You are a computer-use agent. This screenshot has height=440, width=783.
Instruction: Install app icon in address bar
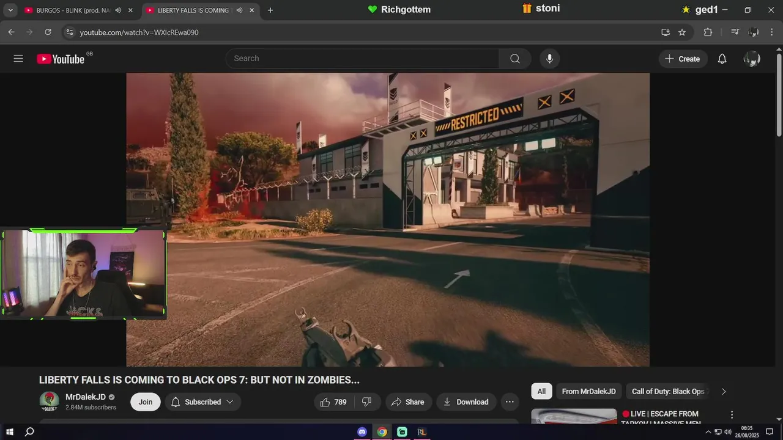coord(666,32)
